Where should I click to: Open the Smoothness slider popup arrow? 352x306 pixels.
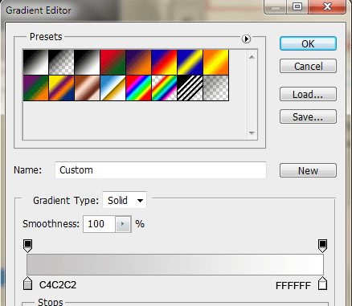point(123,224)
